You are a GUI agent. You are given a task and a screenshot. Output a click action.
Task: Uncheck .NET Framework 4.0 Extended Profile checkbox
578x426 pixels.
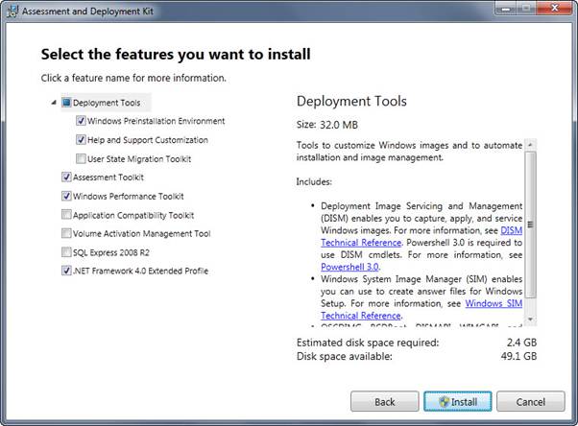click(66, 271)
